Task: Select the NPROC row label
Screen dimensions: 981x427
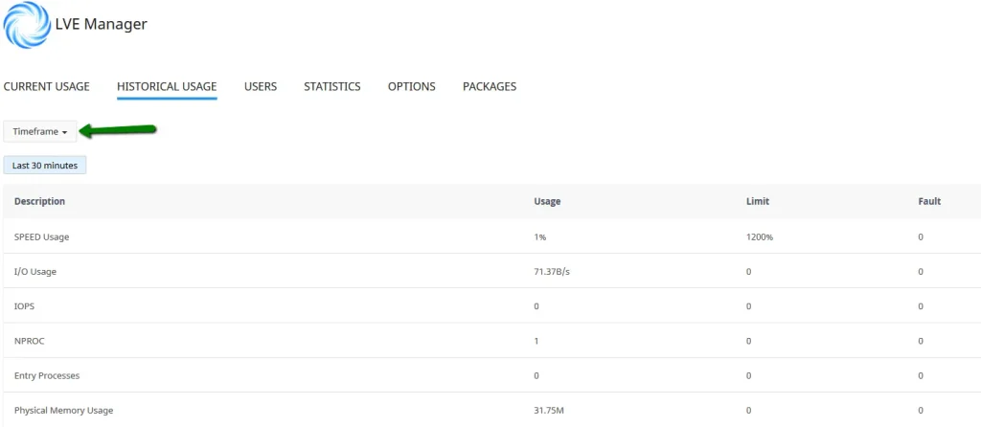Action: pos(30,341)
